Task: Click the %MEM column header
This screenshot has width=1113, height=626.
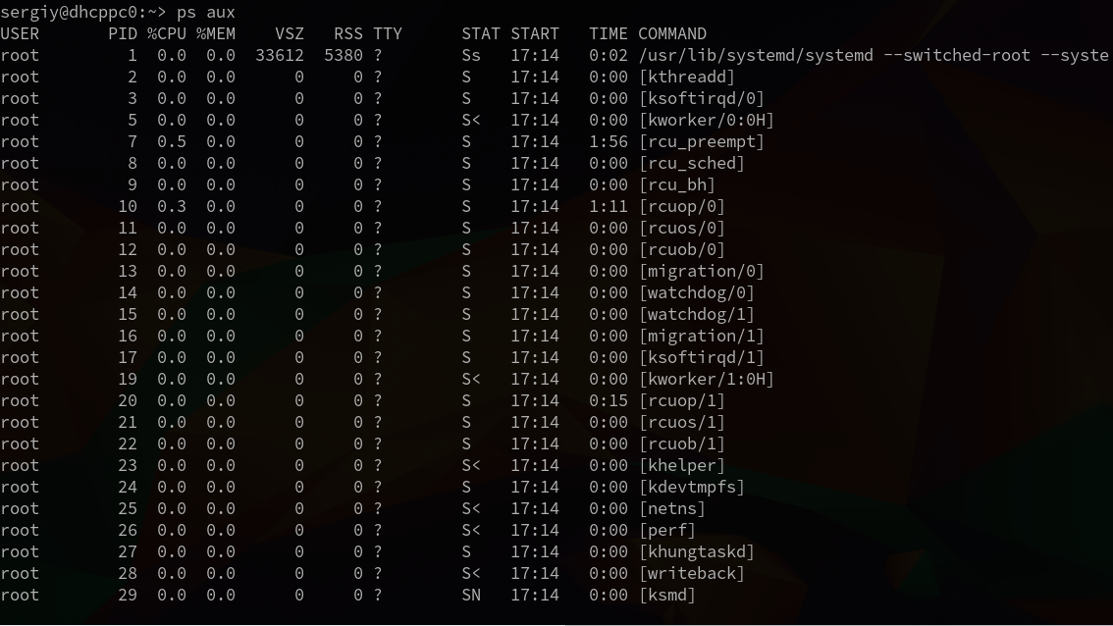Action: (216, 33)
